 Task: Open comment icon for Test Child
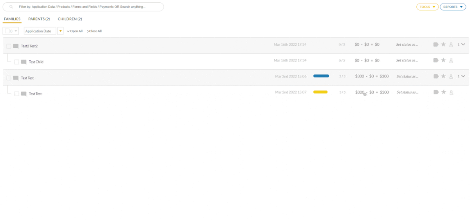click(23, 62)
